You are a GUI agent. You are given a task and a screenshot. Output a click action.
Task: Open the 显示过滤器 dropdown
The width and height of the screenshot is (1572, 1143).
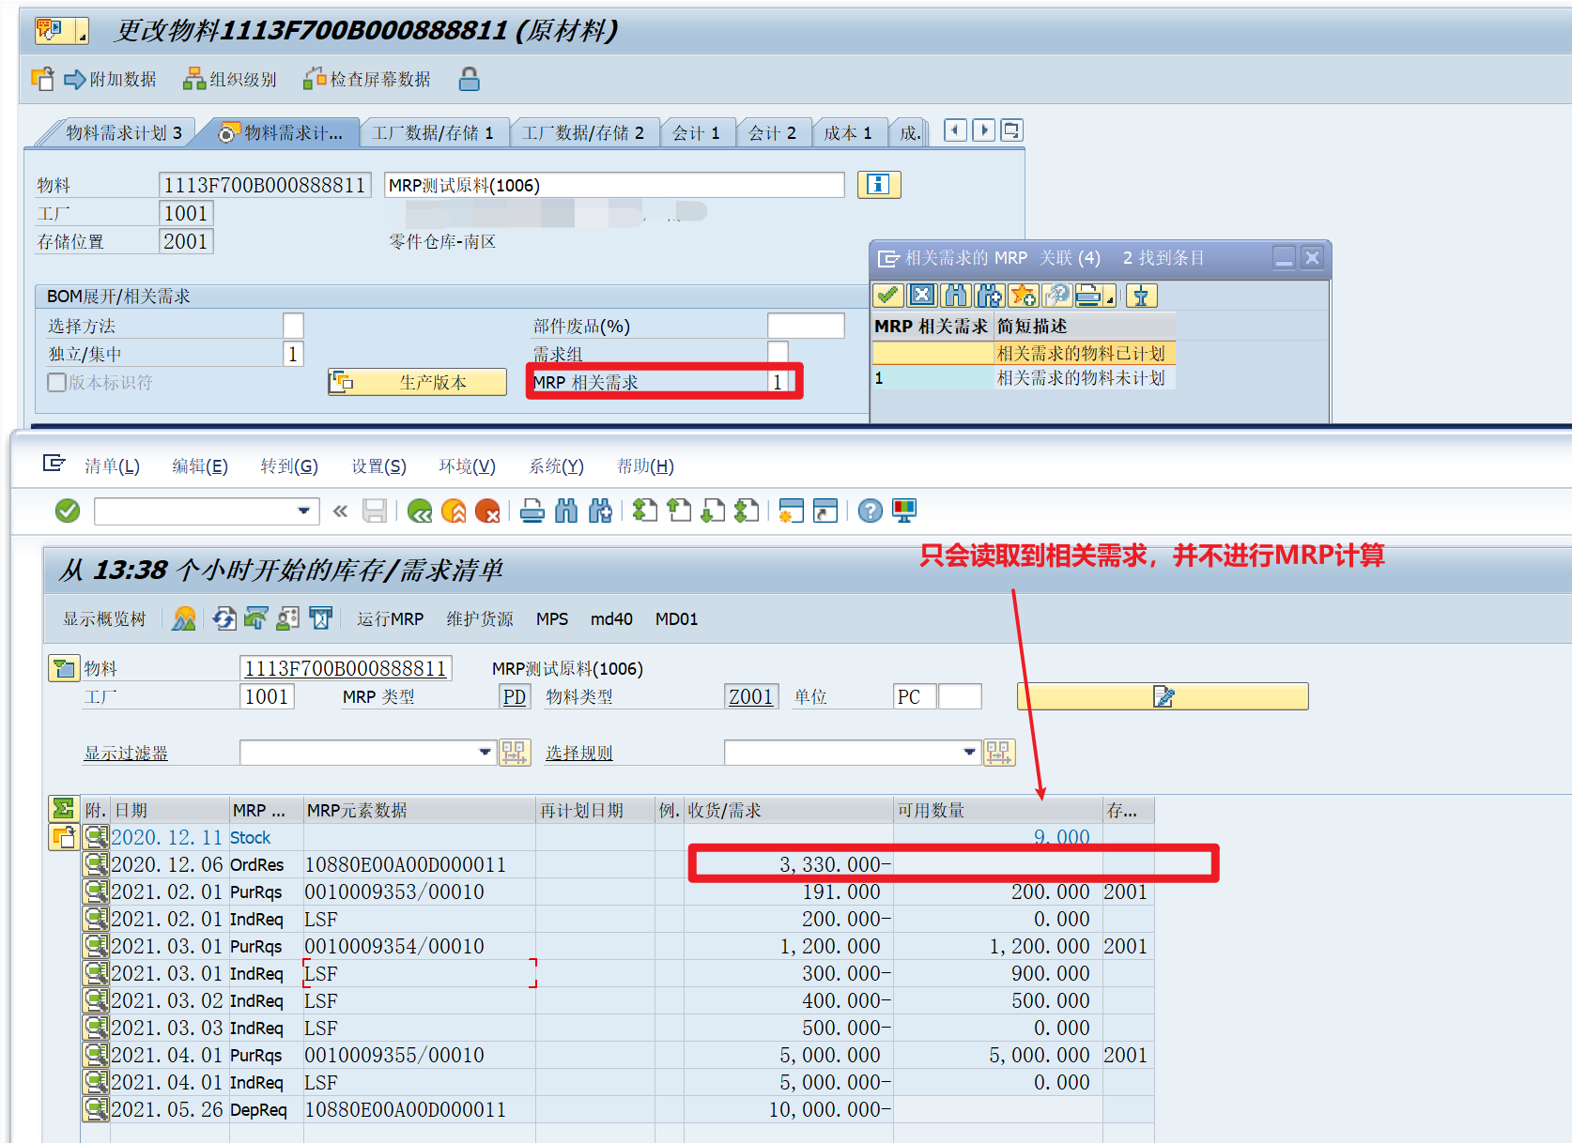pyautogui.click(x=483, y=752)
